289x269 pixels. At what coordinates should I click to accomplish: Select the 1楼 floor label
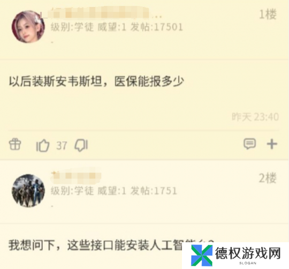pyautogui.click(x=268, y=14)
